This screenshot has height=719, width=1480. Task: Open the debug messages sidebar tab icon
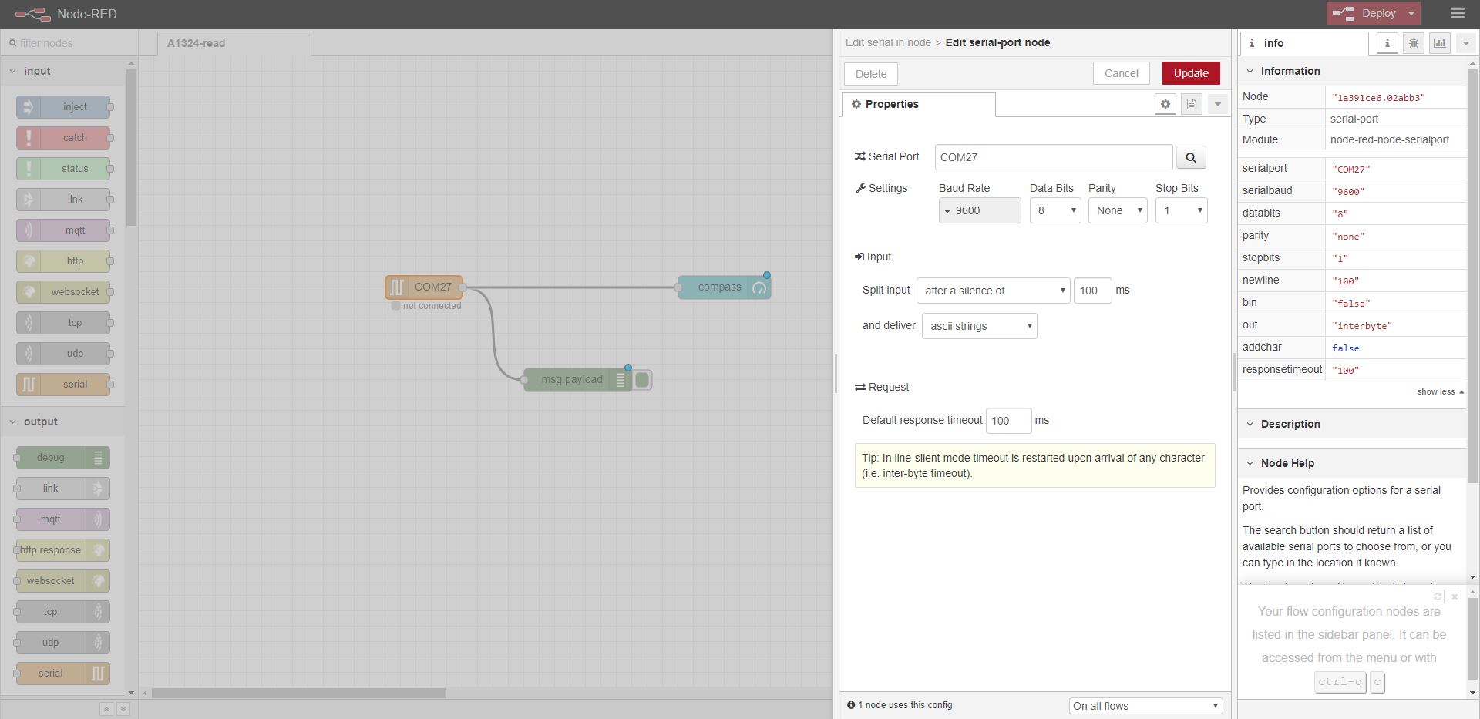[1413, 43]
